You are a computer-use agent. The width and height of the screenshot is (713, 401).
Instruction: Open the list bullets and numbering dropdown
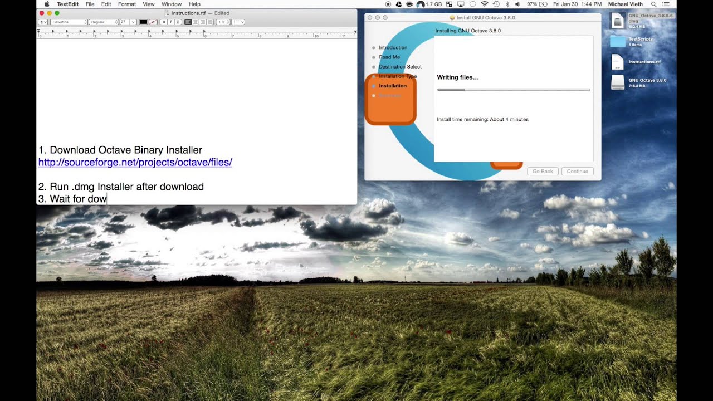238,22
